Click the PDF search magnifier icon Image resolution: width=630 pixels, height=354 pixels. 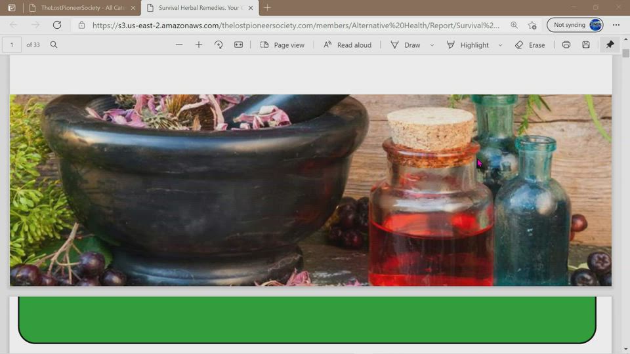tap(54, 45)
